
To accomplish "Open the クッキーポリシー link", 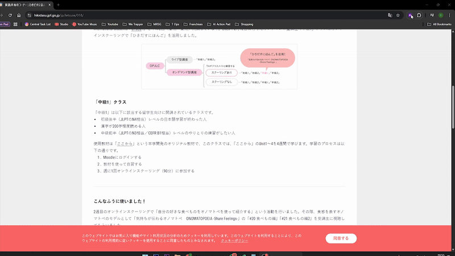I will pyautogui.click(x=234, y=241).
